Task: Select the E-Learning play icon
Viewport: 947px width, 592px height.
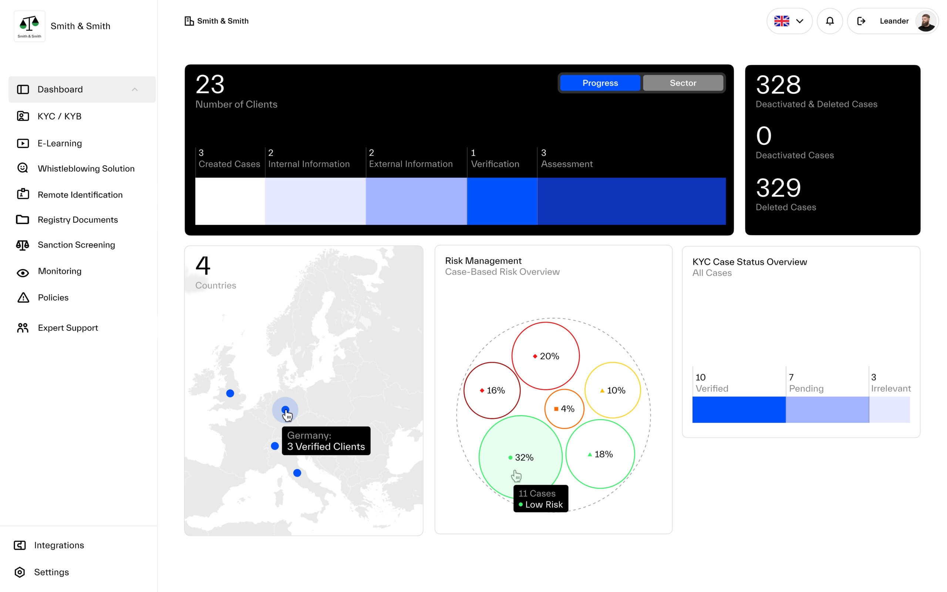Action: pos(22,143)
